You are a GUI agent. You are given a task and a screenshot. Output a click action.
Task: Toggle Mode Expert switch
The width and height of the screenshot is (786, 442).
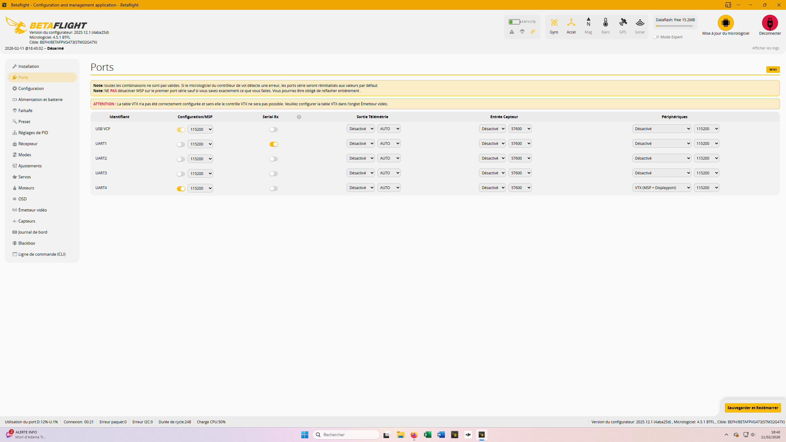(656, 37)
